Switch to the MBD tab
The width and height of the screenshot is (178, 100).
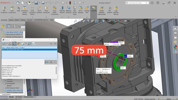click(52, 20)
